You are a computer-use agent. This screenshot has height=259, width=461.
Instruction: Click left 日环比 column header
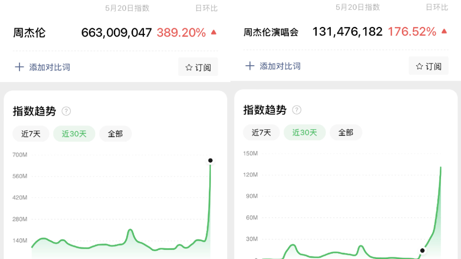(x=207, y=8)
